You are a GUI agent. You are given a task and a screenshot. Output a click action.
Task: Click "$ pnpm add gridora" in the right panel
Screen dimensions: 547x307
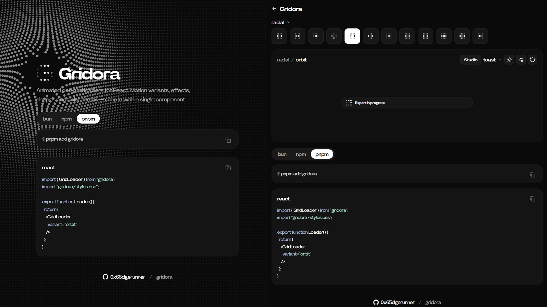[x=297, y=174]
